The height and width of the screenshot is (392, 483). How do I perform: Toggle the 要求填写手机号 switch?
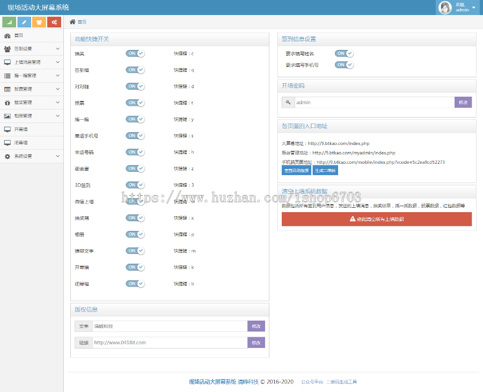coord(344,65)
